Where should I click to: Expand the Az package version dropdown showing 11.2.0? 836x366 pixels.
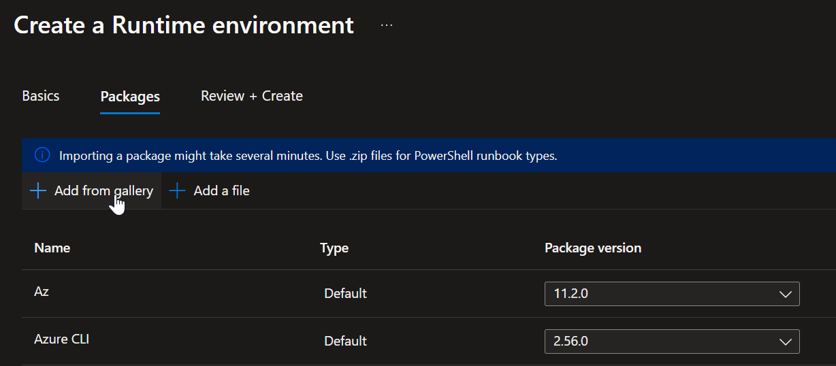click(x=672, y=294)
